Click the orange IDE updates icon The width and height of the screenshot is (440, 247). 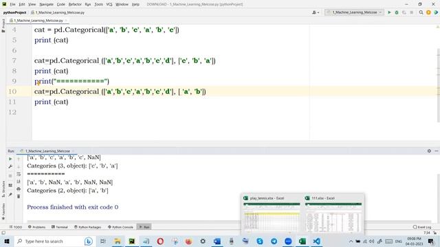(x=428, y=12)
